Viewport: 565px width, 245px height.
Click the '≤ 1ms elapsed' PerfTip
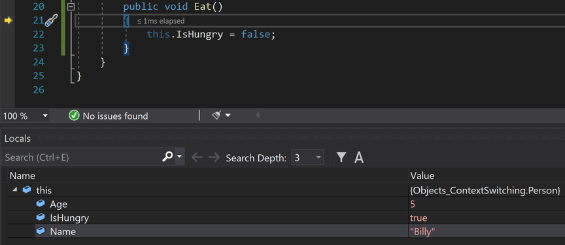click(161, 21)
